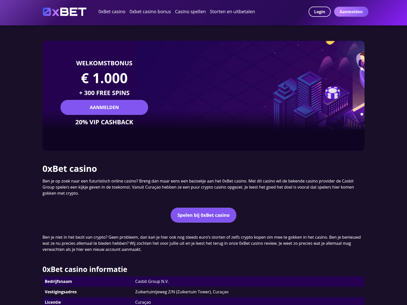Click the AANMELDEN button in the welcome banner
Viewport: 407px width, 305px height.
click(104, 107)
